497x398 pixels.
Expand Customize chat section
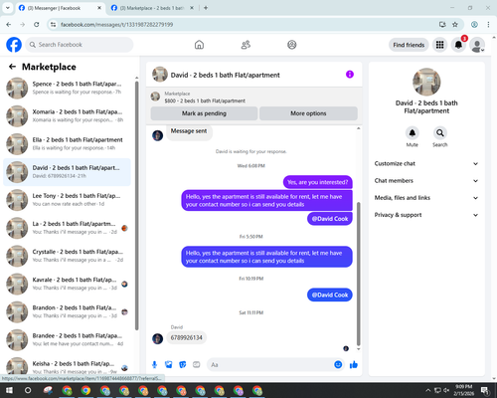pyautogui.click(x=426, y=163)
